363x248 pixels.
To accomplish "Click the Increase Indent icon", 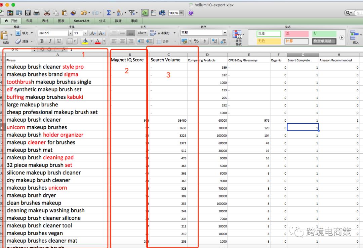I will [150, 41].
